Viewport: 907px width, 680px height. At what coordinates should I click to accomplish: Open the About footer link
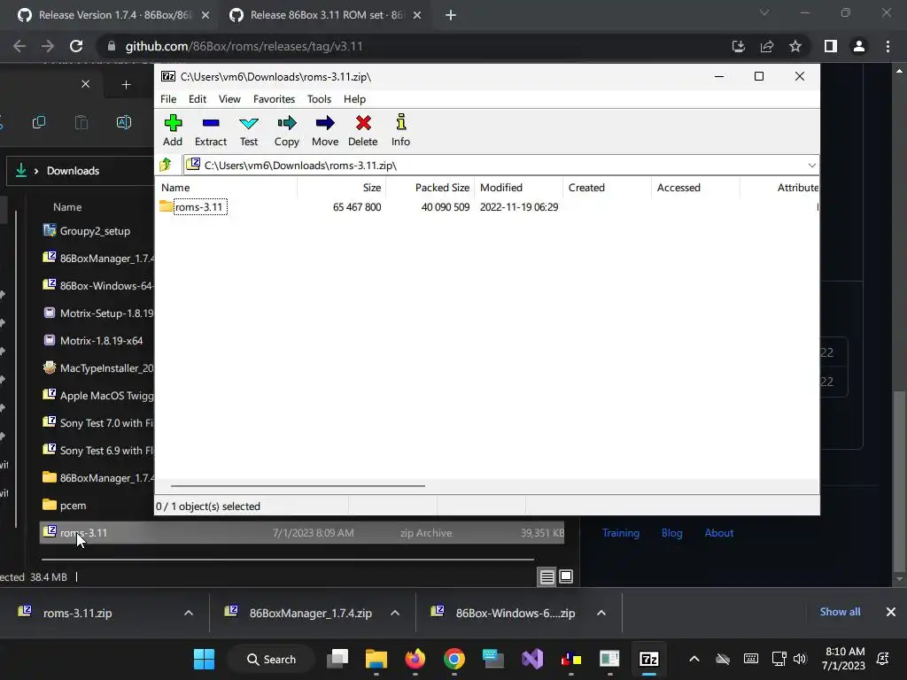[x=719, y=532]
